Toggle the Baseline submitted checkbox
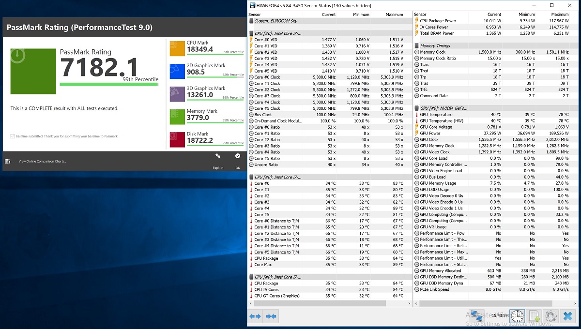This screenshot has height=329, width=581. coord(12,136)
